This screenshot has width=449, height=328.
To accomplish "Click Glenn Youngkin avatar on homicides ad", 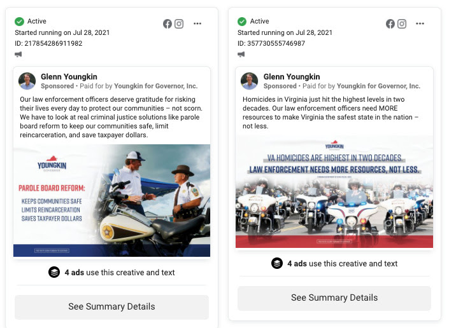I will 250,81.
